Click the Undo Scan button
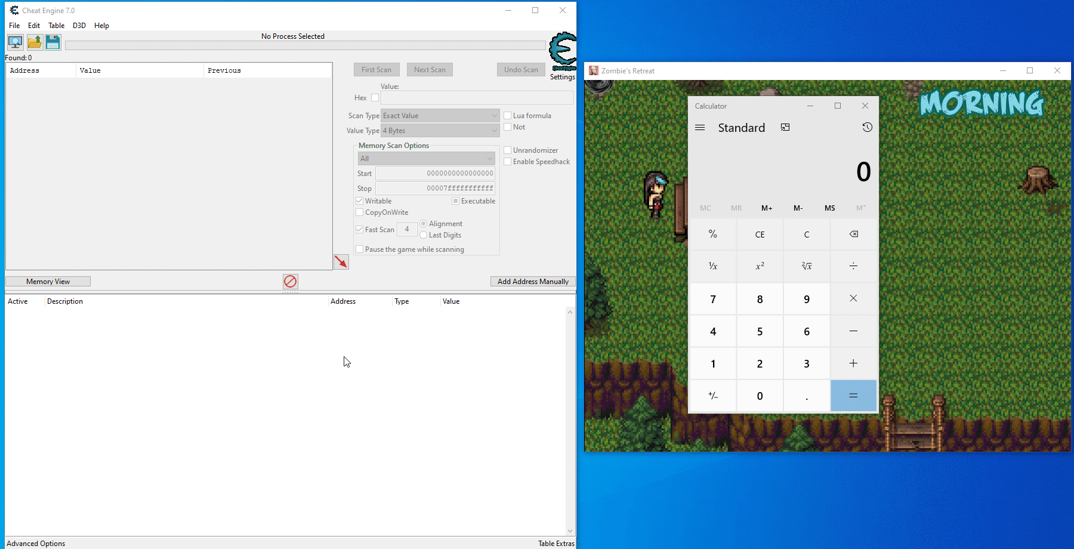The width and height of the screenshot is (1074, 549). [x=521, y=70]
